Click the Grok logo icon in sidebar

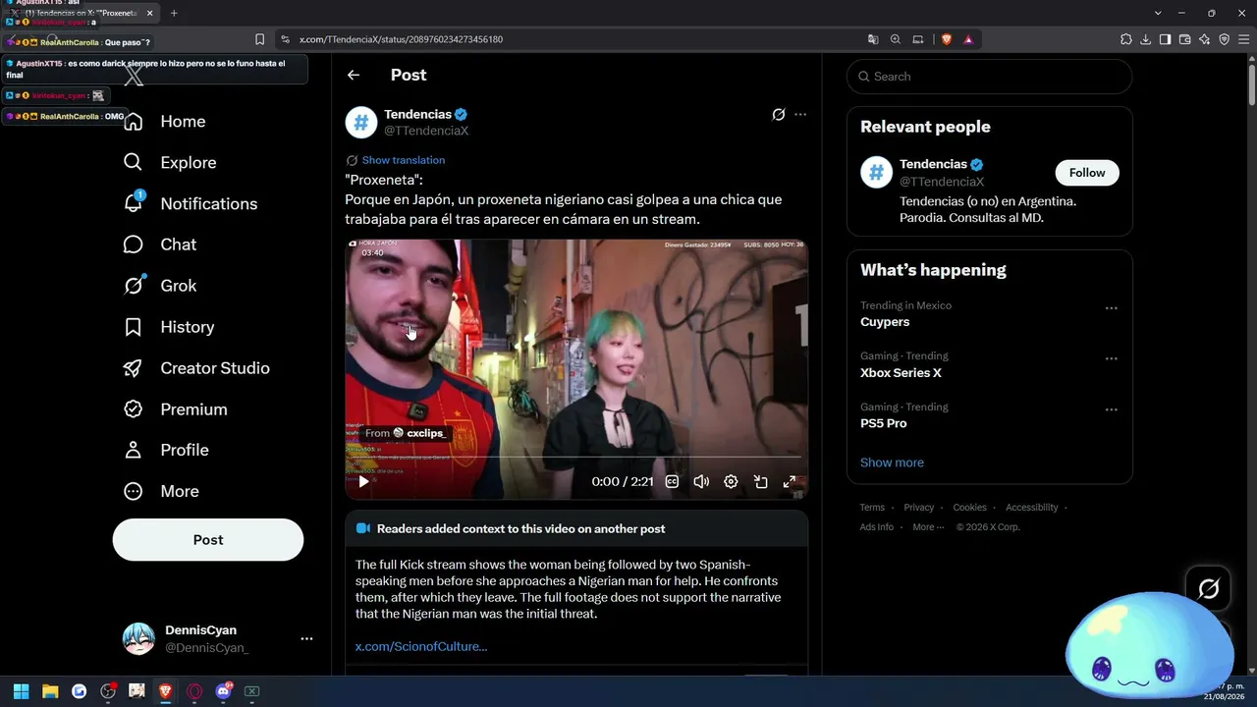coord(134,286)
